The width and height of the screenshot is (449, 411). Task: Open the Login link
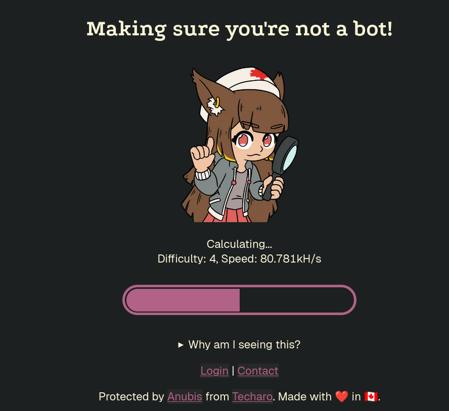click(214, 371)
